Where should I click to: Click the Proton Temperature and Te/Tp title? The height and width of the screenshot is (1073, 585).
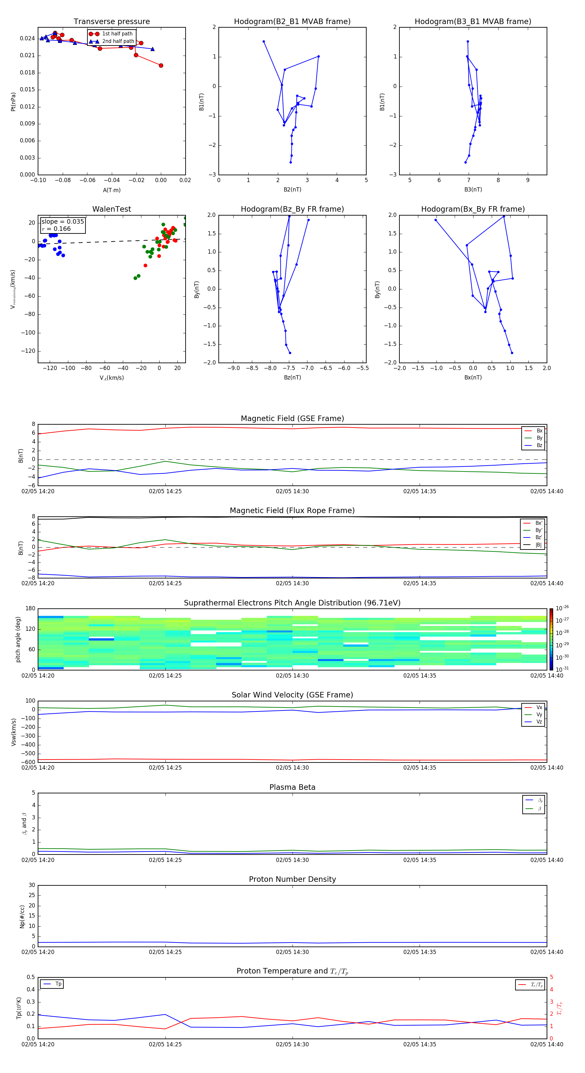(x=292, y=971)
